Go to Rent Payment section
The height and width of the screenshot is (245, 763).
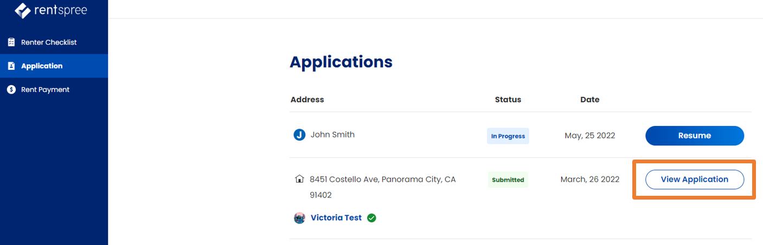[x=54, y=90]
